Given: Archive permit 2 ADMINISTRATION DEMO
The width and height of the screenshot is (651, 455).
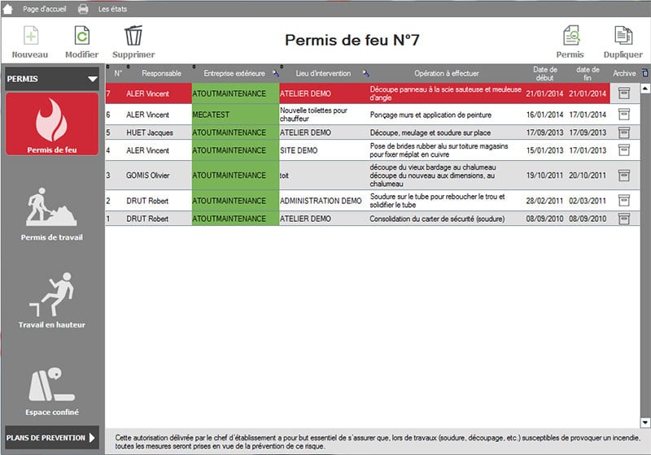Looking at the screenshot, I should point(624,201).
